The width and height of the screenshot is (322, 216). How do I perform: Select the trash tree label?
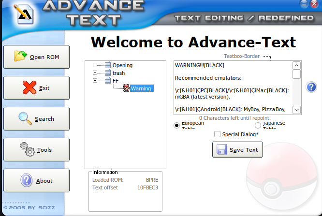(x=118, y=73)
